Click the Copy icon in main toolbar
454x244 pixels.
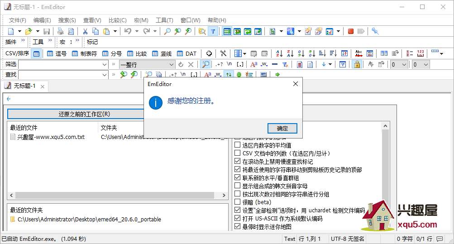[x=96, y=31]
